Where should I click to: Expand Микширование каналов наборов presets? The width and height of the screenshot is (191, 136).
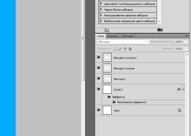pos(101,15)
